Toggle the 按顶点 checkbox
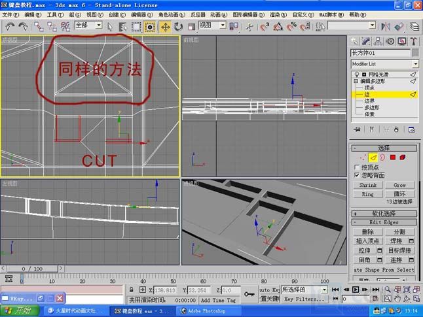 pos(357,167)
